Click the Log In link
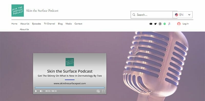The image size is (205, 101). click(x=186, y=24)
